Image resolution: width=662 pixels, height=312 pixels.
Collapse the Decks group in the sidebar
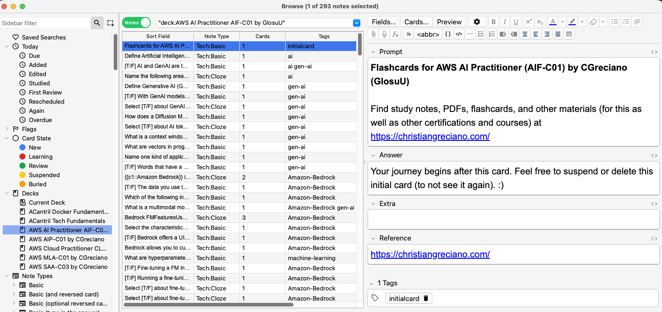tap(7, 193)
